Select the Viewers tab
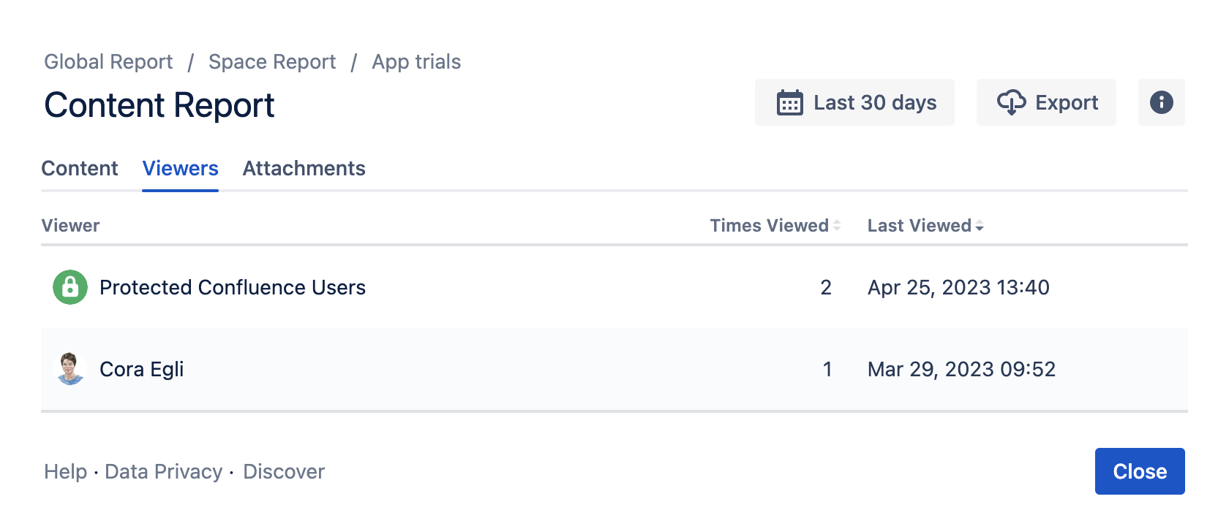 (x=180, y=168)
